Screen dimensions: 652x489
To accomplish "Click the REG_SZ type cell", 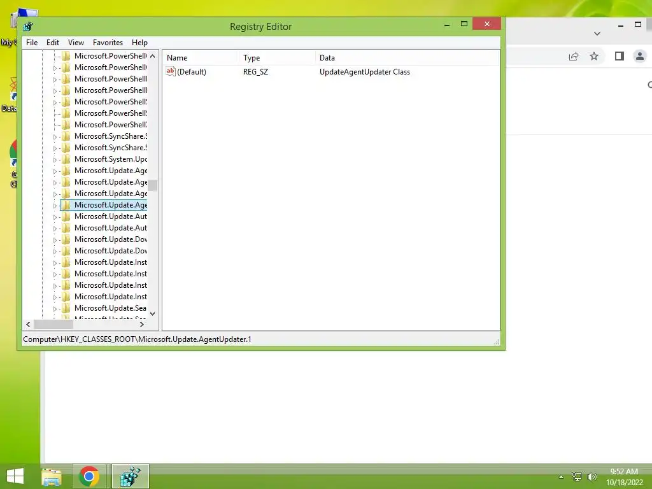I will [256, 72].
